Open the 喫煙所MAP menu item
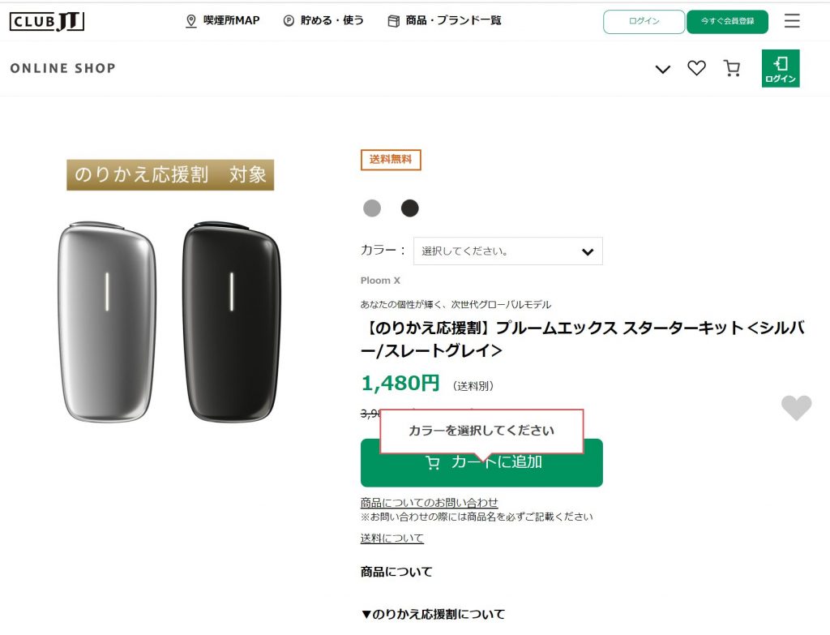Viewport: 830px width, 635px height. point(231,21)
